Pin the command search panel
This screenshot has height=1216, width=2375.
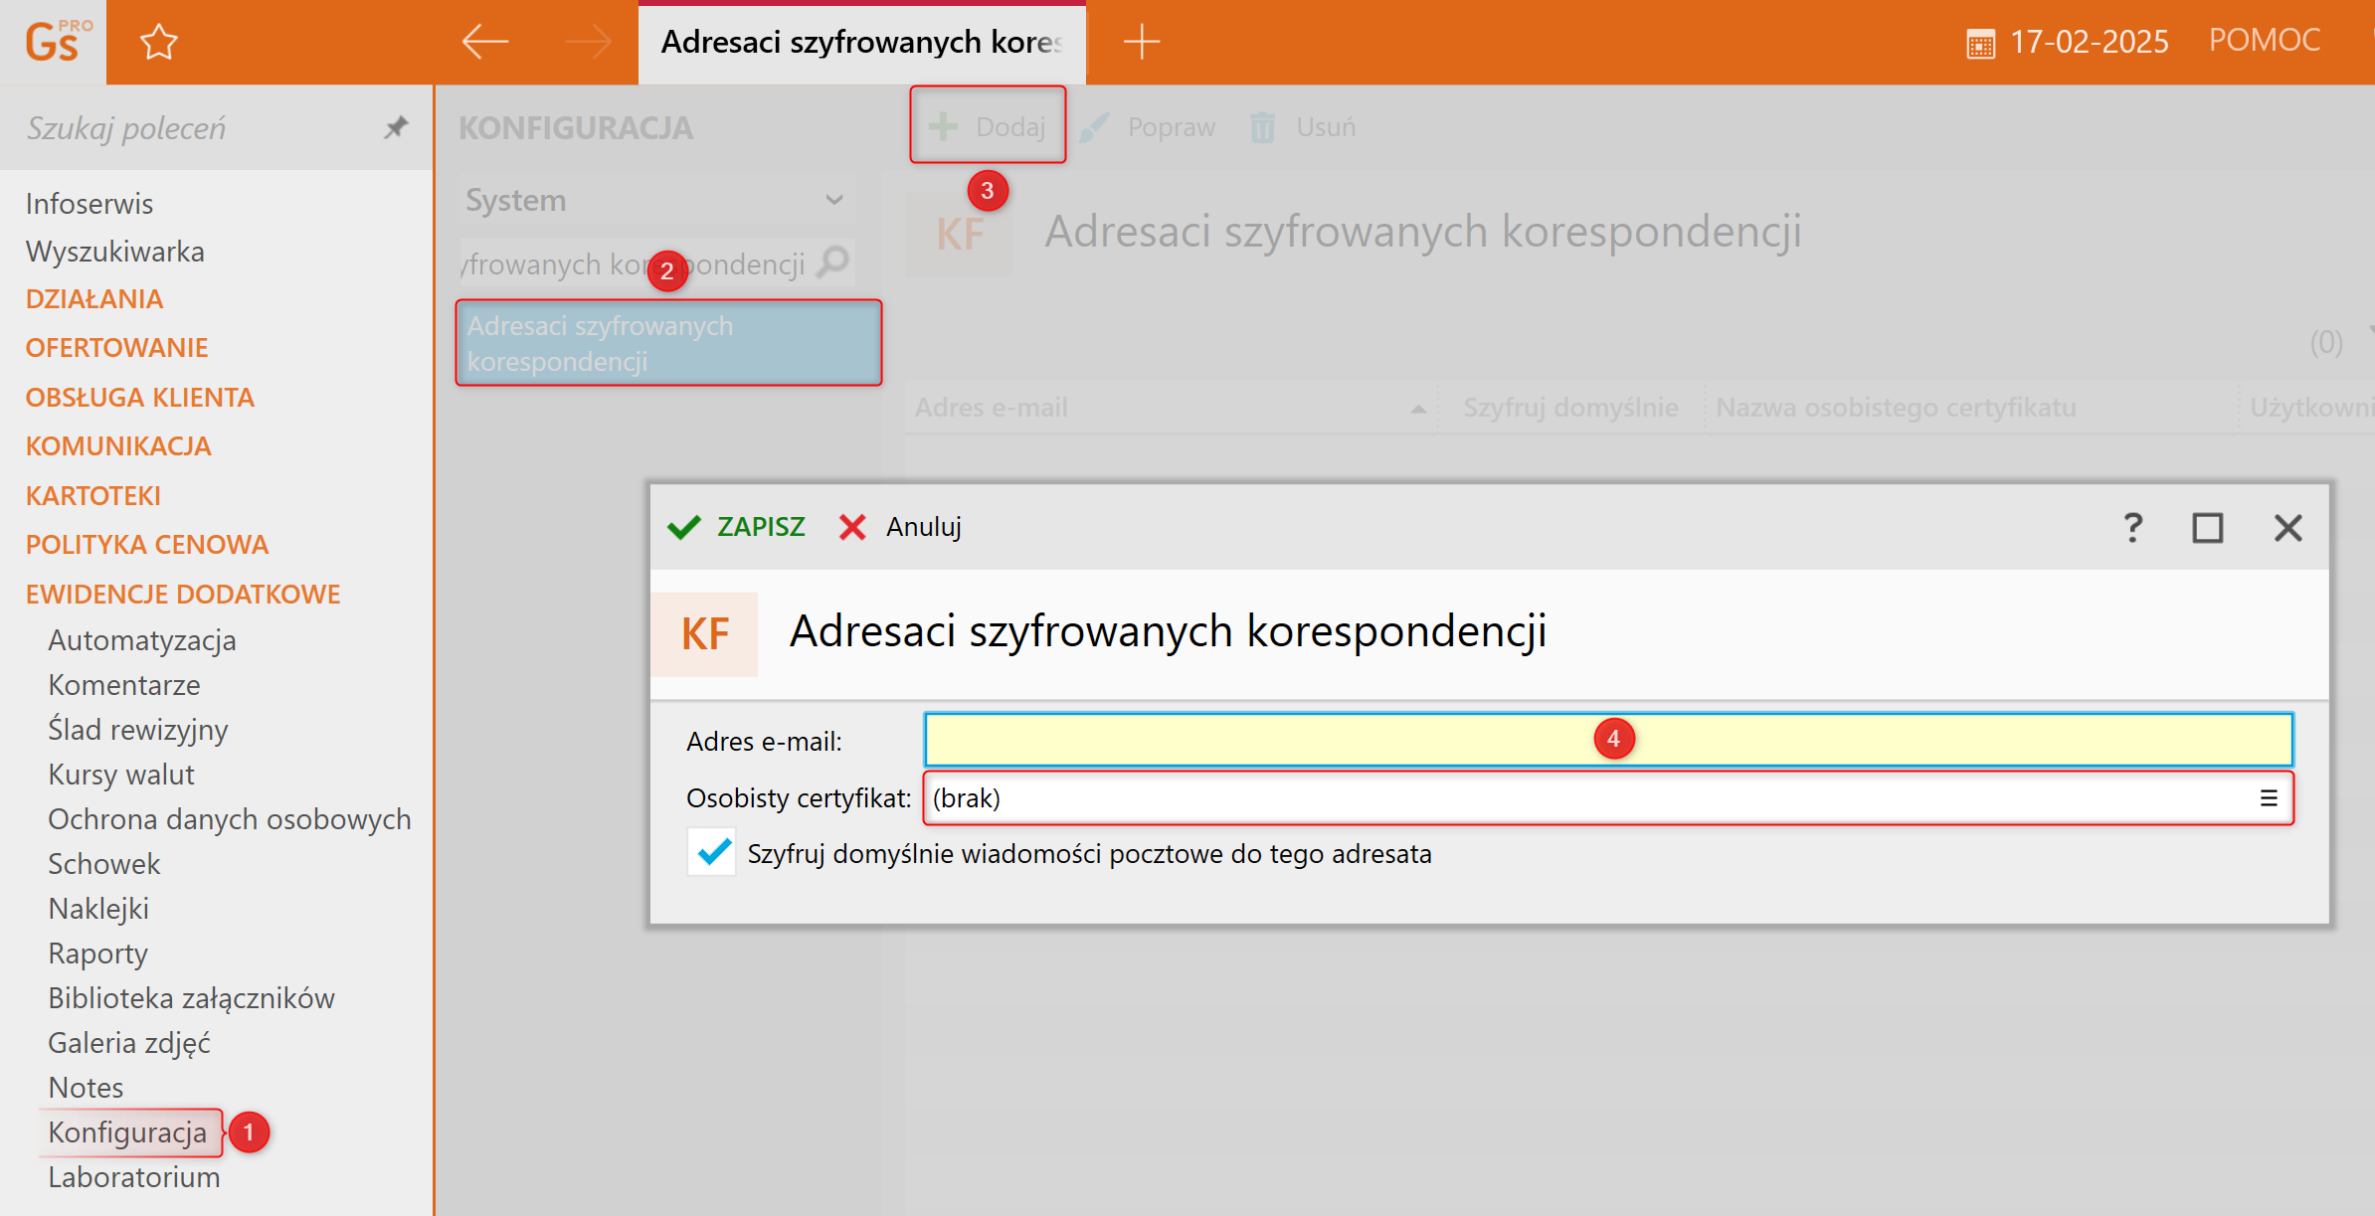click(396, 127)
